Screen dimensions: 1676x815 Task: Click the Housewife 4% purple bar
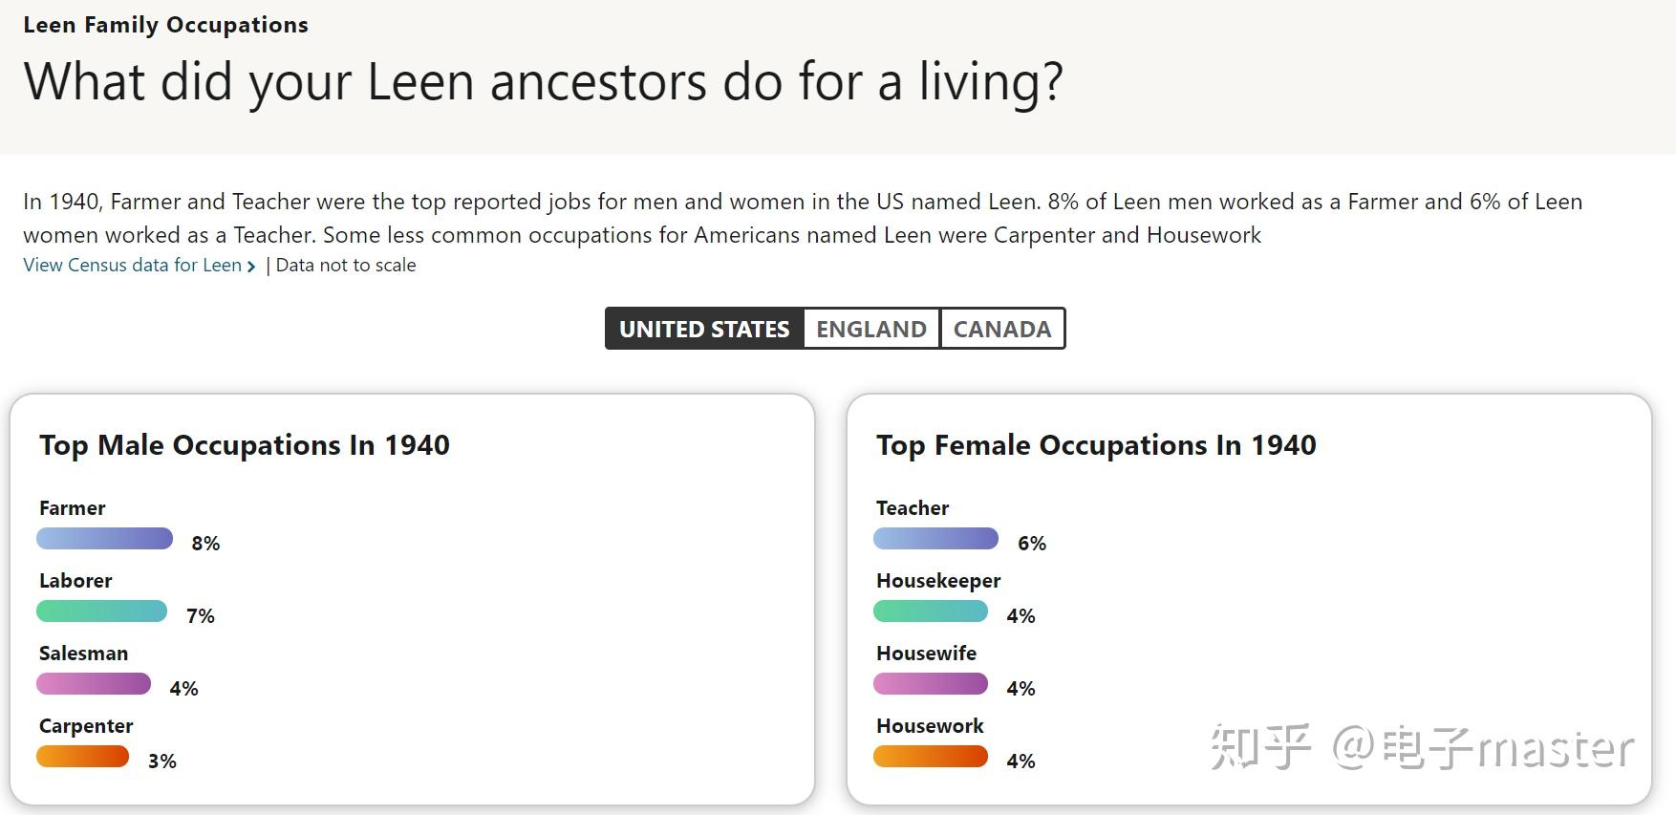(930, 684)
